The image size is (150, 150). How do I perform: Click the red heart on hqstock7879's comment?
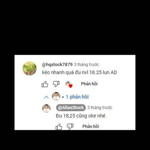(x=70, y=86)
